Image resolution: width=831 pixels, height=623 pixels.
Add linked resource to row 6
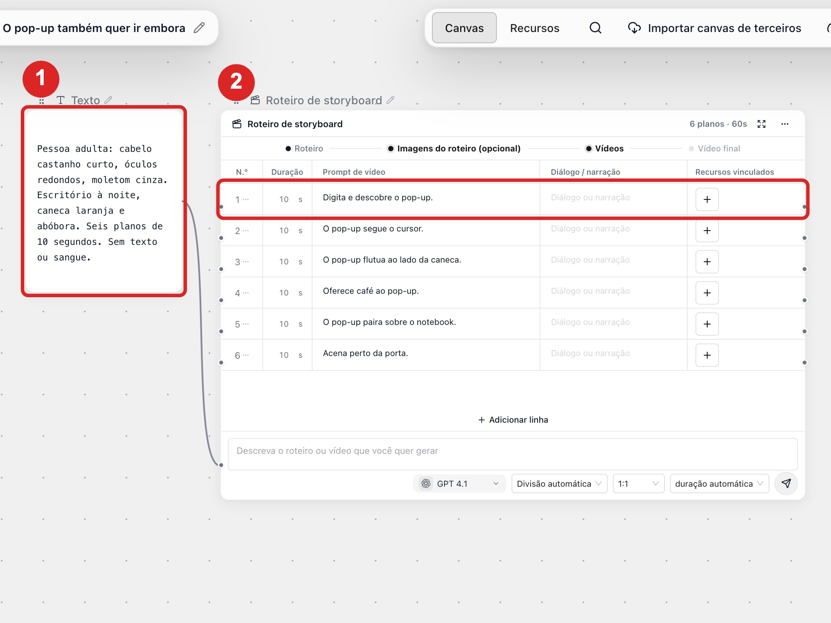click(x=707, y=355)
